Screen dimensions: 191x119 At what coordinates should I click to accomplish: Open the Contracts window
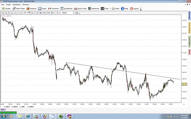pos(53,9)
